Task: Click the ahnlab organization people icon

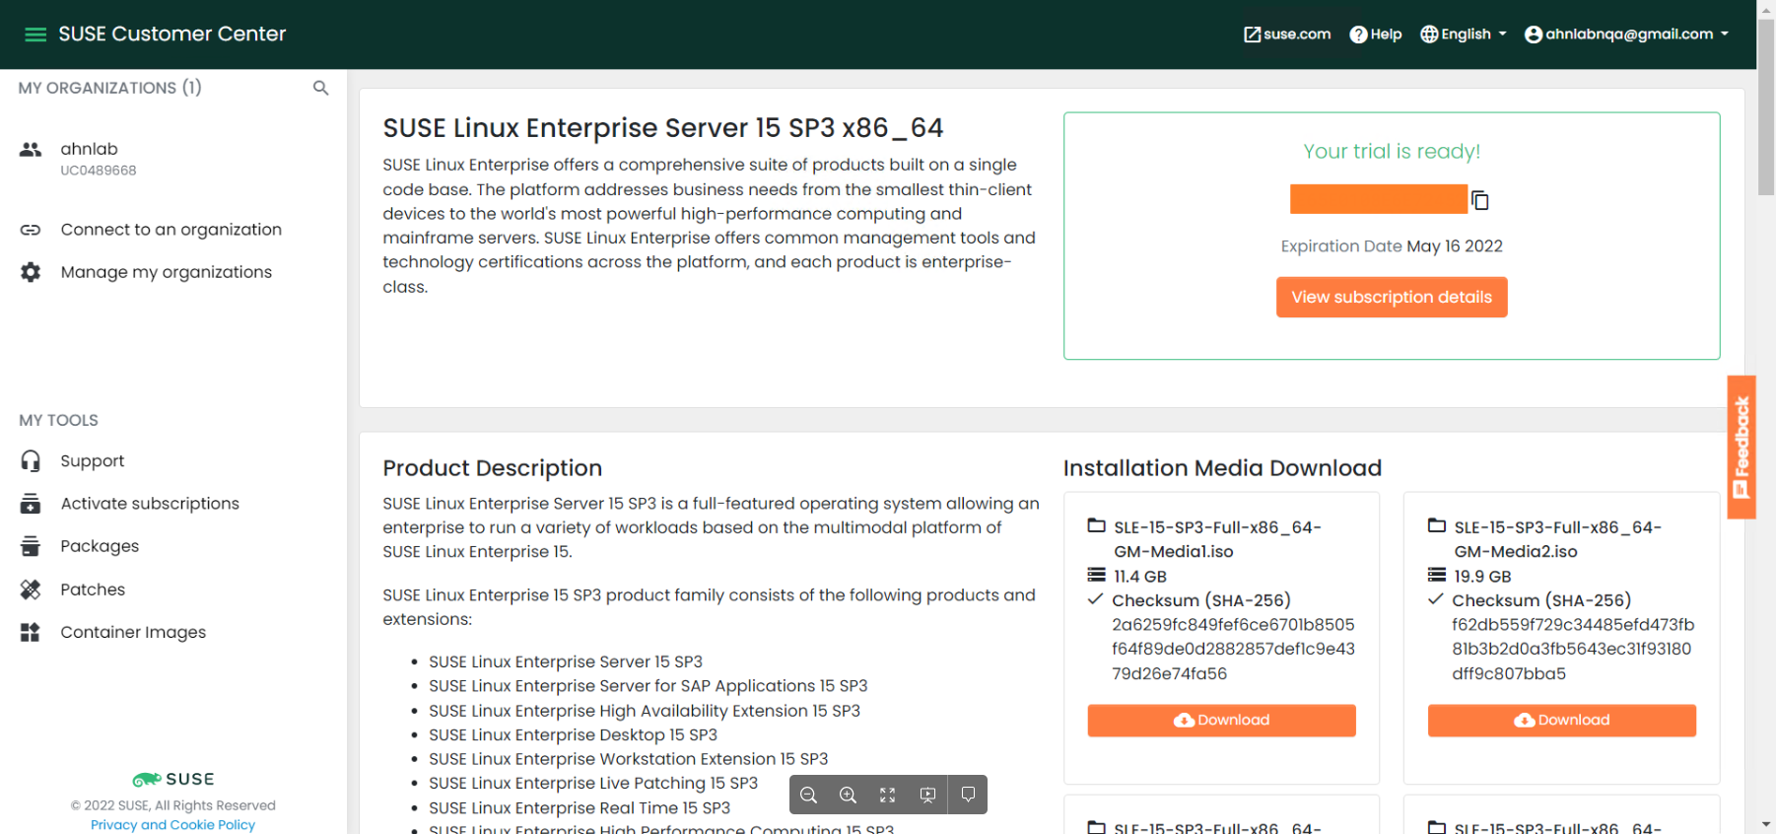Action: [x=31, y=150]
